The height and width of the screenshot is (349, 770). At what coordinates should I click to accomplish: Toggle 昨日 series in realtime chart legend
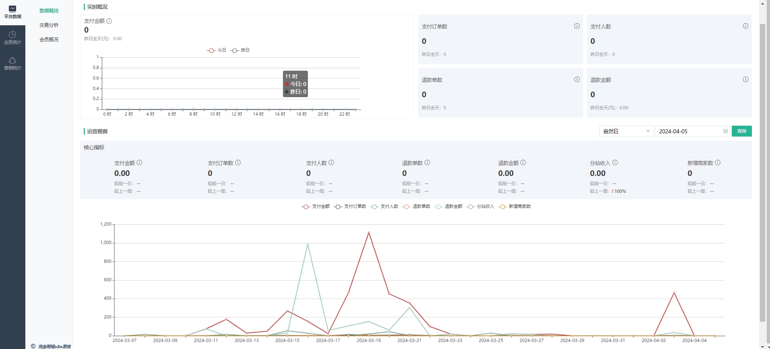tap(240, 50)
